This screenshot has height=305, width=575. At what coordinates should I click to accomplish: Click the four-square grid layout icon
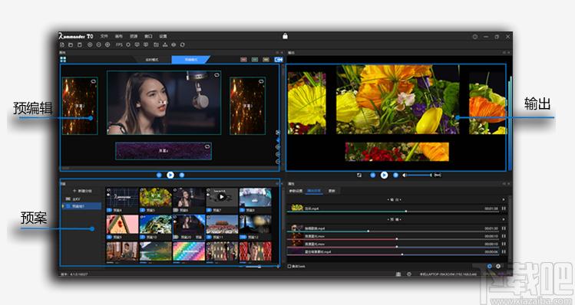[x=63, y=59]
